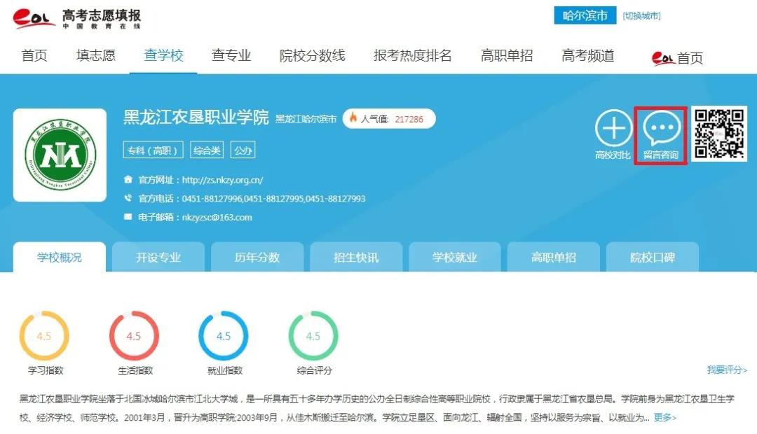Open the 留言咨询 chat bubble icon
This screenshot has width=757, height=434.
pyautogui.click(x=662, y=128)
